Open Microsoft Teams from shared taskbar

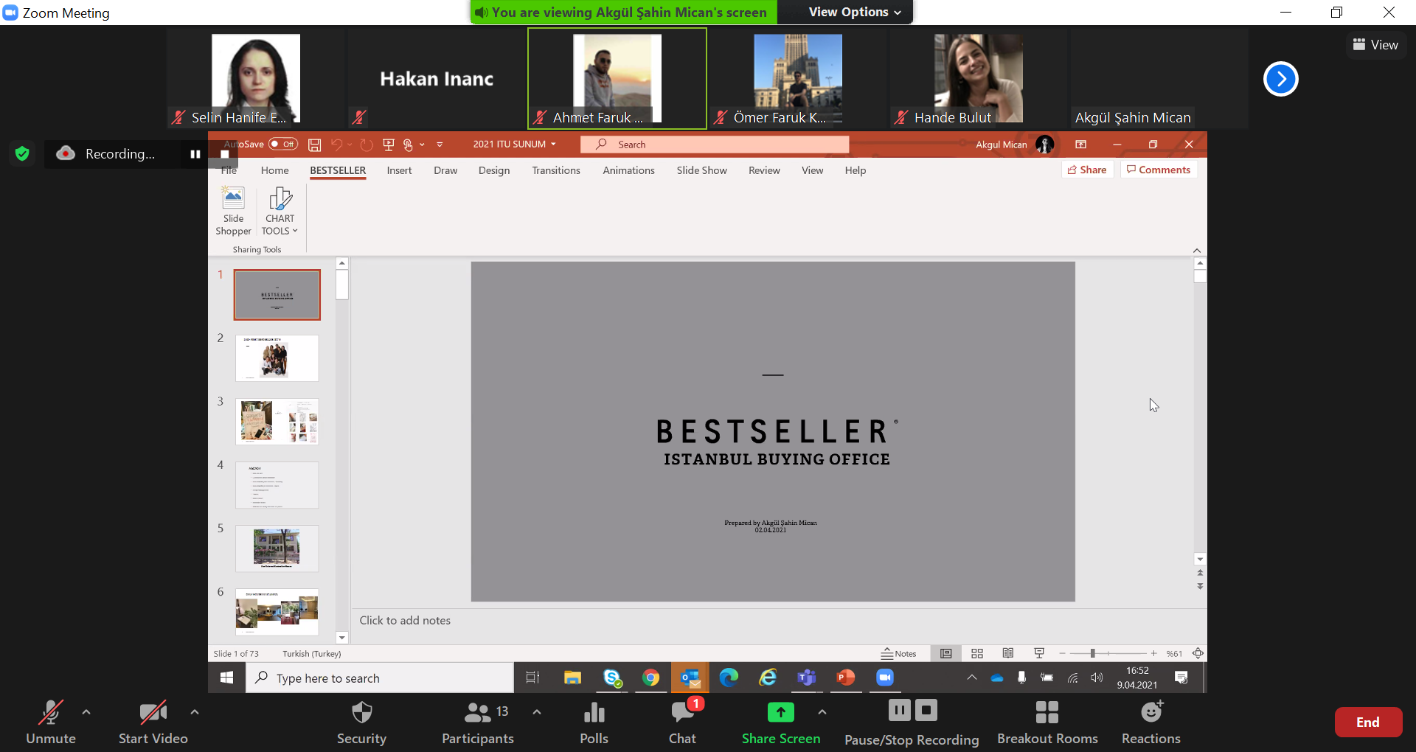[x=807, y=678]
